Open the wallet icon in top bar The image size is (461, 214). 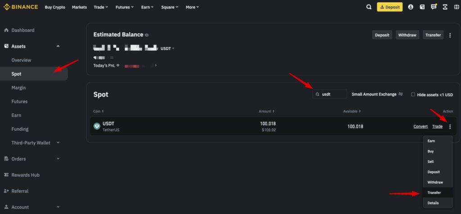pos(422,7)
